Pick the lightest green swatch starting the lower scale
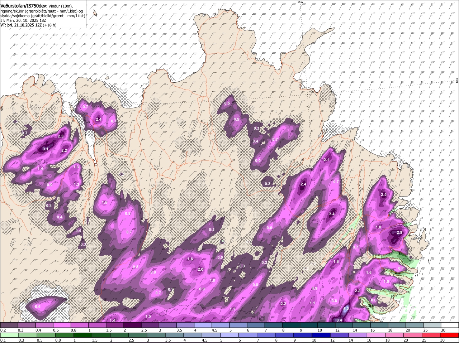This screenshot has width=459, height=343. [x=9, y=335]
